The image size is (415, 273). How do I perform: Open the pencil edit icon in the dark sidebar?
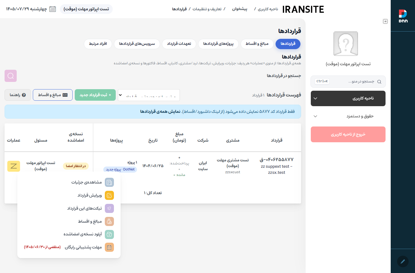tap(403, 261)
